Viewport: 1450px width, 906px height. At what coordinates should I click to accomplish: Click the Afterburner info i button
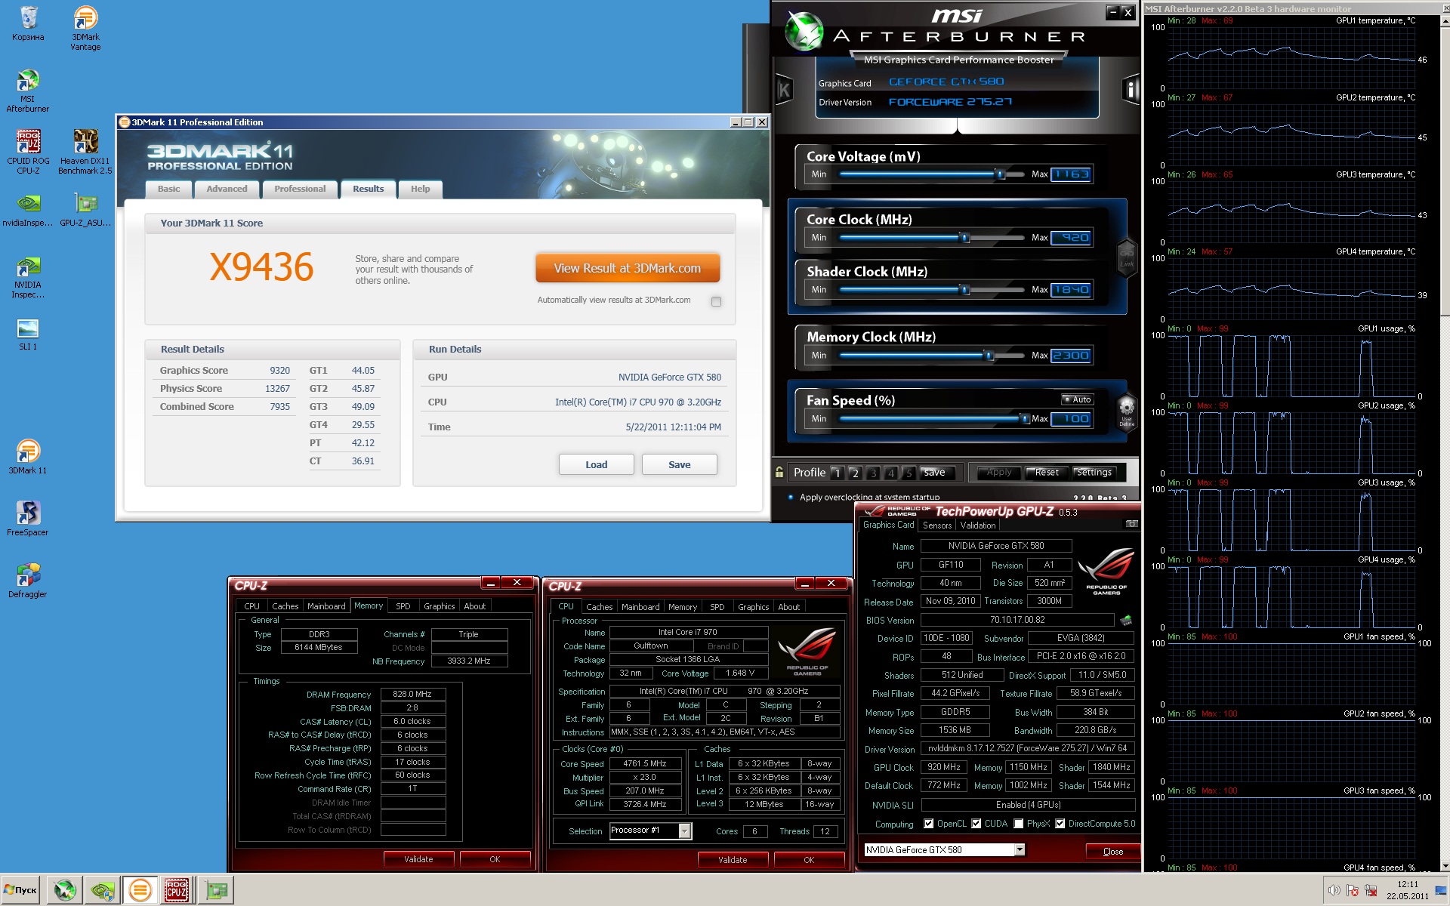[1131, 91]
